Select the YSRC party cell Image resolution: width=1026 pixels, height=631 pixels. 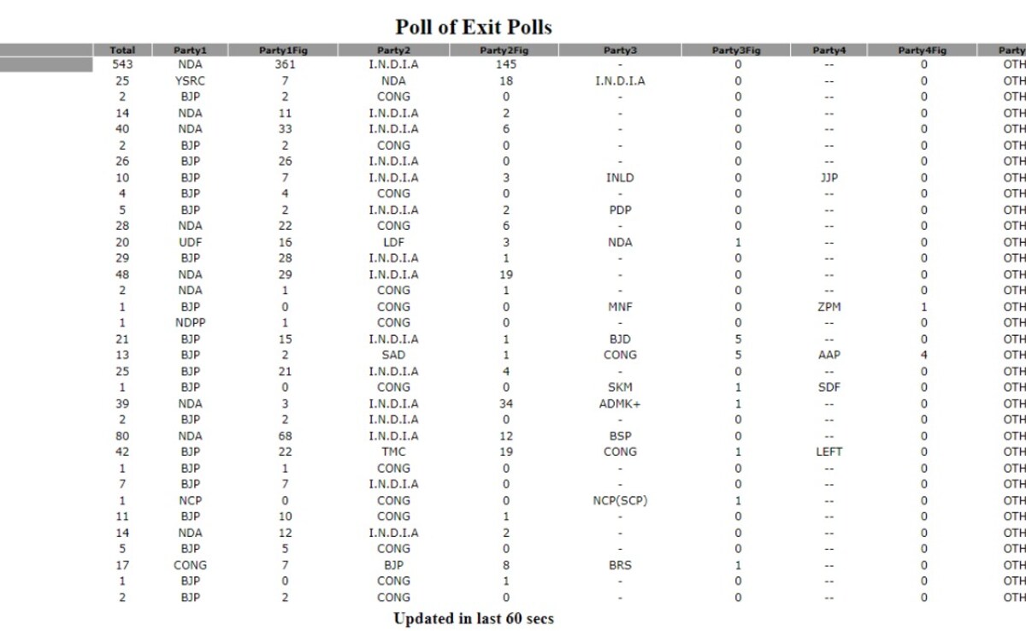click(x=190, y=80)
